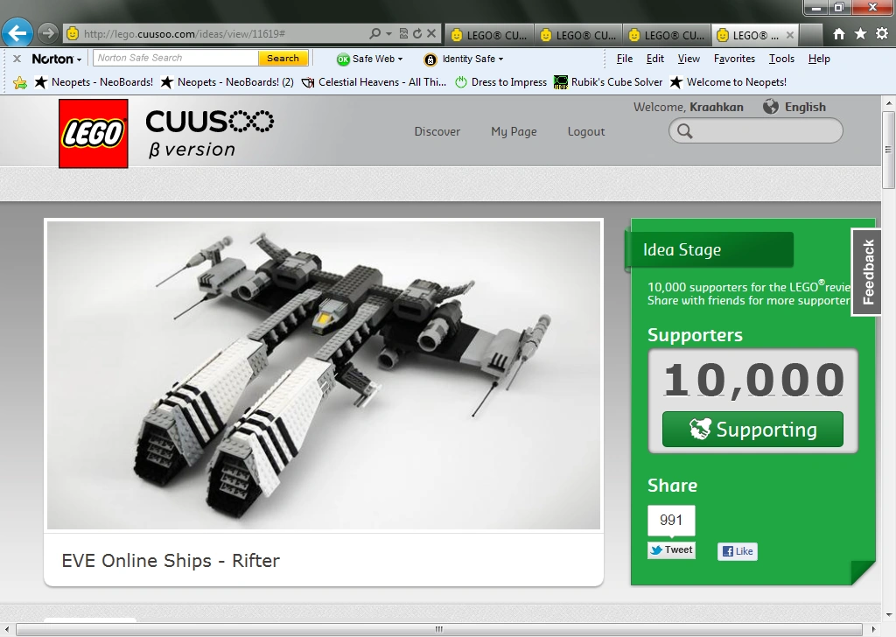The image size is (896, 637).
Task: Select the Logout link
Action: pos(585,131)
